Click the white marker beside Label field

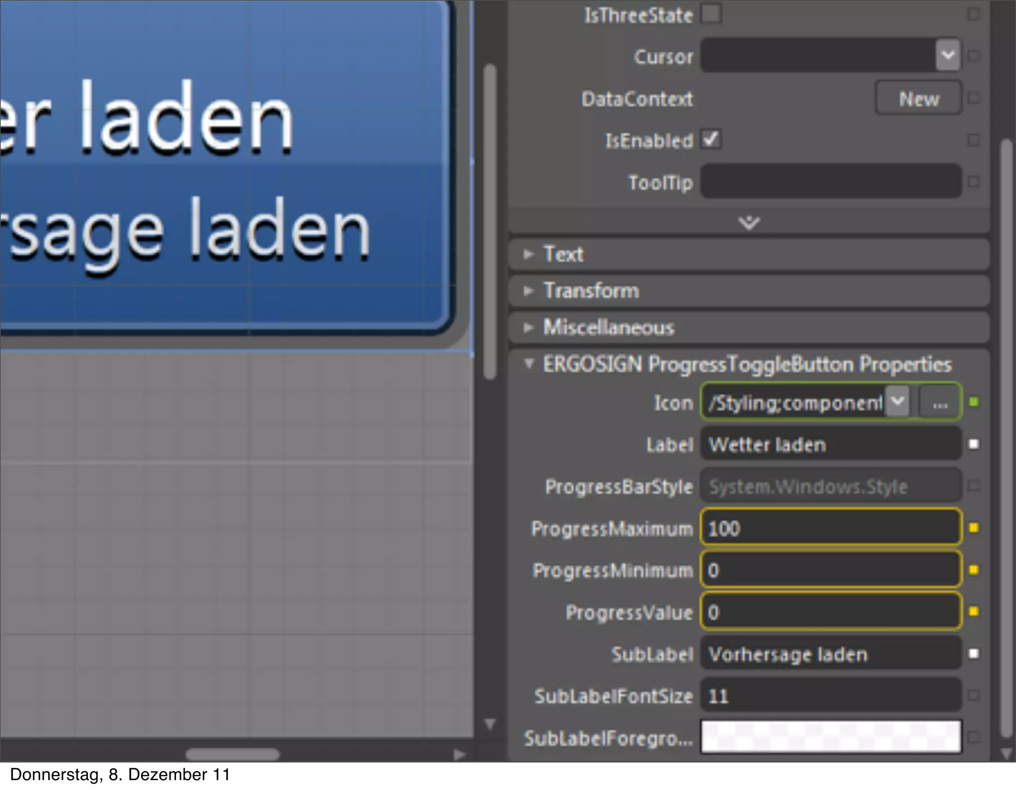point(973,444)
